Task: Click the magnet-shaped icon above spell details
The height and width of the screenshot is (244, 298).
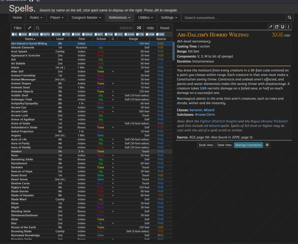Action: point(283,27)
